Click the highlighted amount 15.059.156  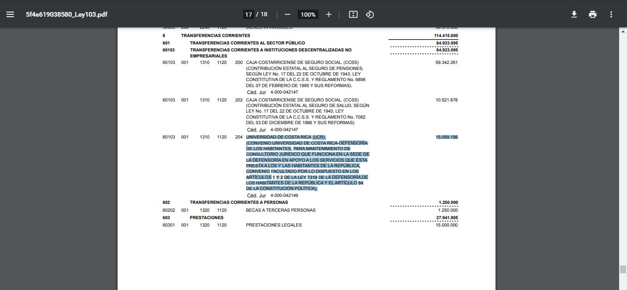coord(446,137)
